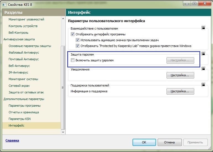Minimize the properties window
Image resolution: width=213 pixels, height=152 pixels.
pos(187,4)
